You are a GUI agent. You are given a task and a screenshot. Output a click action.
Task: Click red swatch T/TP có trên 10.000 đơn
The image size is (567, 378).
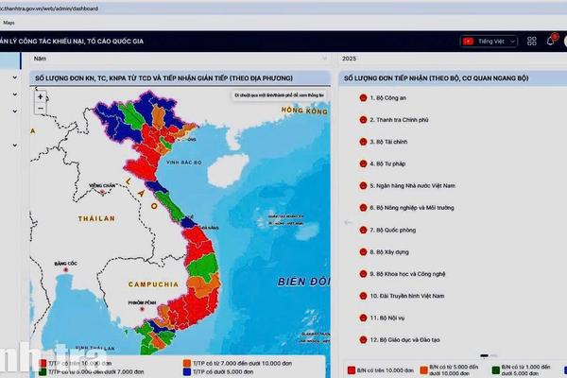[43, 363]
